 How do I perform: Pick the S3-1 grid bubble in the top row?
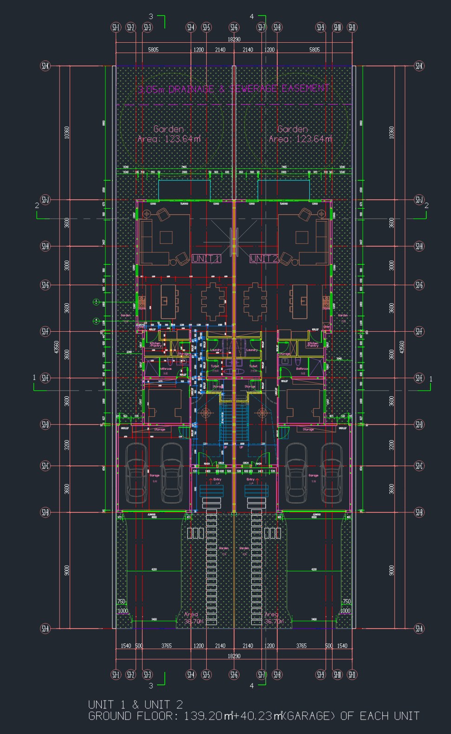(116, 28)
